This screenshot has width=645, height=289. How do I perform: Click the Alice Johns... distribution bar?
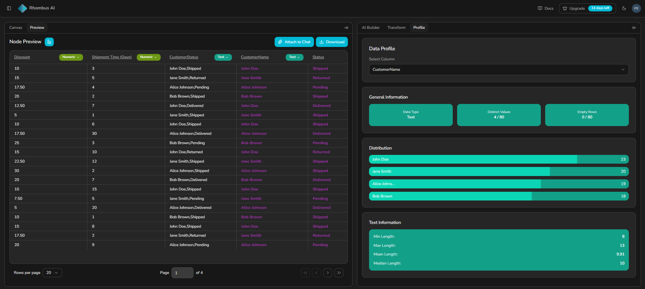[499, 184]
